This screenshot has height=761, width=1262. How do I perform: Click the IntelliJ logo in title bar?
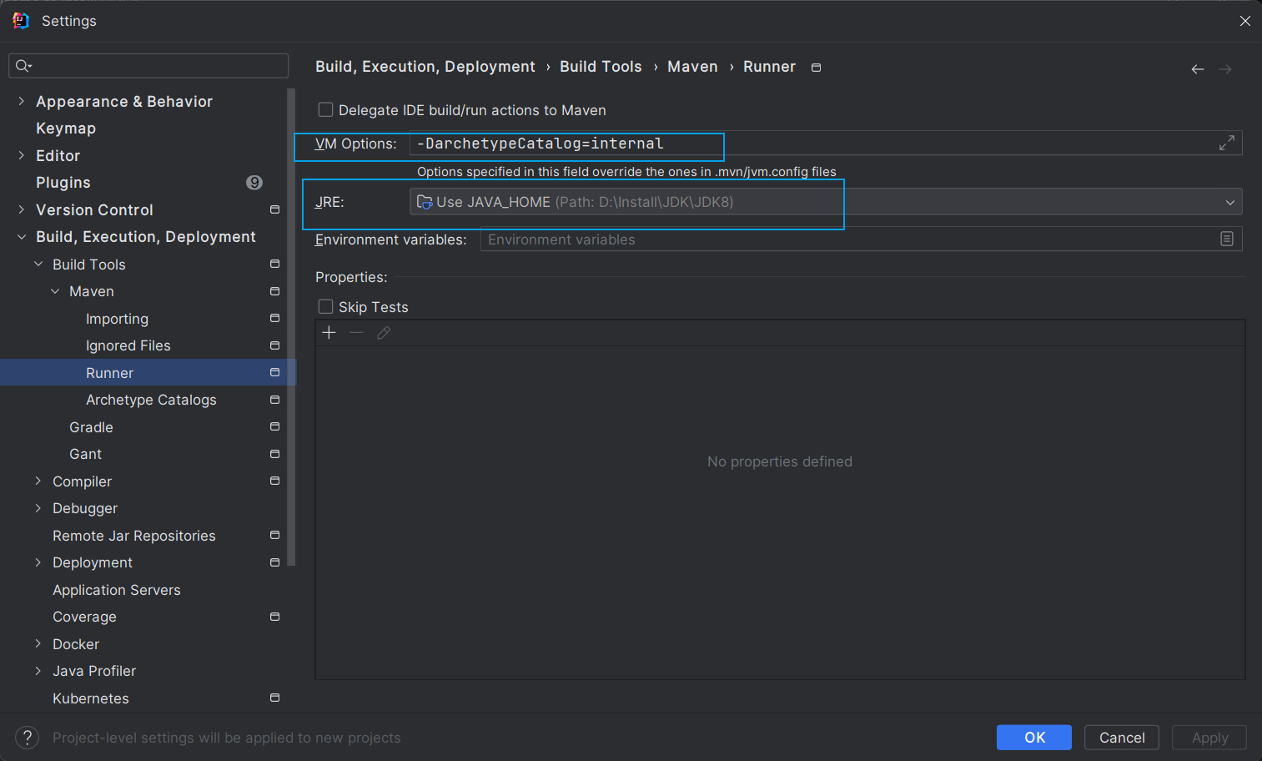point(21,20)
